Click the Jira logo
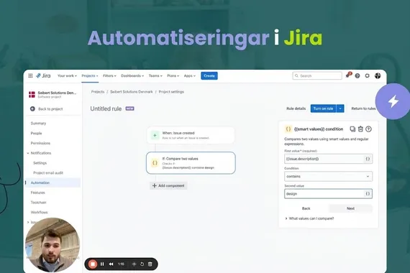This screenshot has width=410, height=273. (x=43, y=75)
